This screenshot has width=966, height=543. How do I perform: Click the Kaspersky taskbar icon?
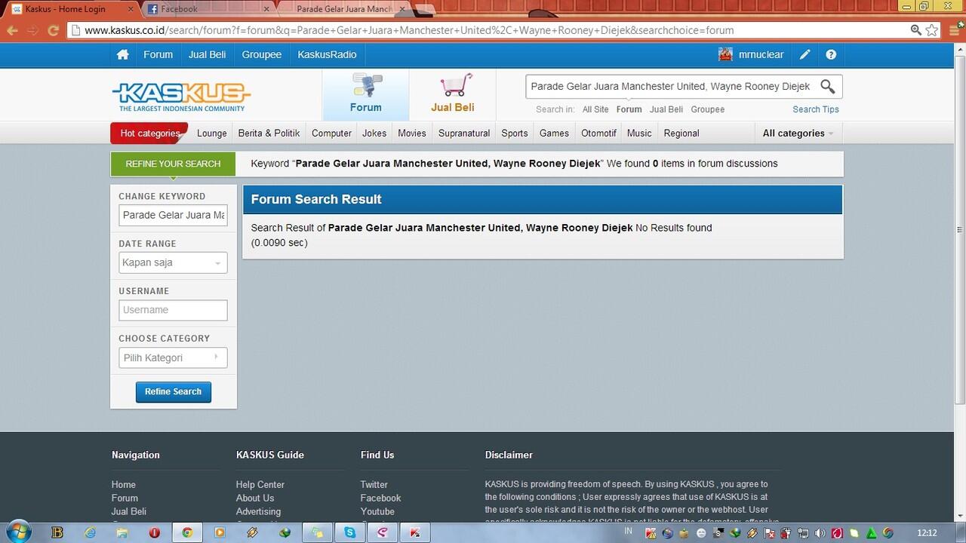[x=414, y=532]
